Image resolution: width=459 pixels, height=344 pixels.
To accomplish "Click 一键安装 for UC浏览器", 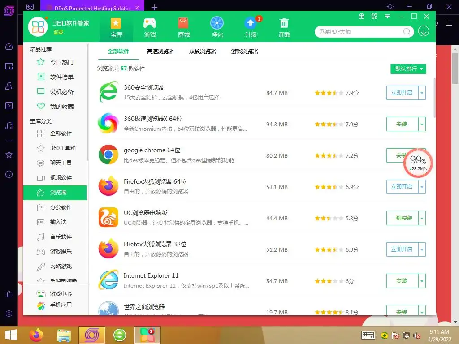I will tap(402, 218).
